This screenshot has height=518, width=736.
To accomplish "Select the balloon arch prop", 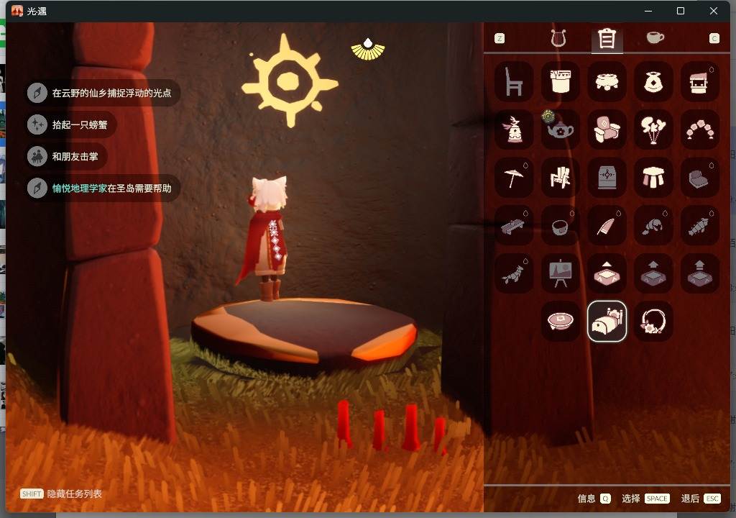I will [x=700, y=129].
